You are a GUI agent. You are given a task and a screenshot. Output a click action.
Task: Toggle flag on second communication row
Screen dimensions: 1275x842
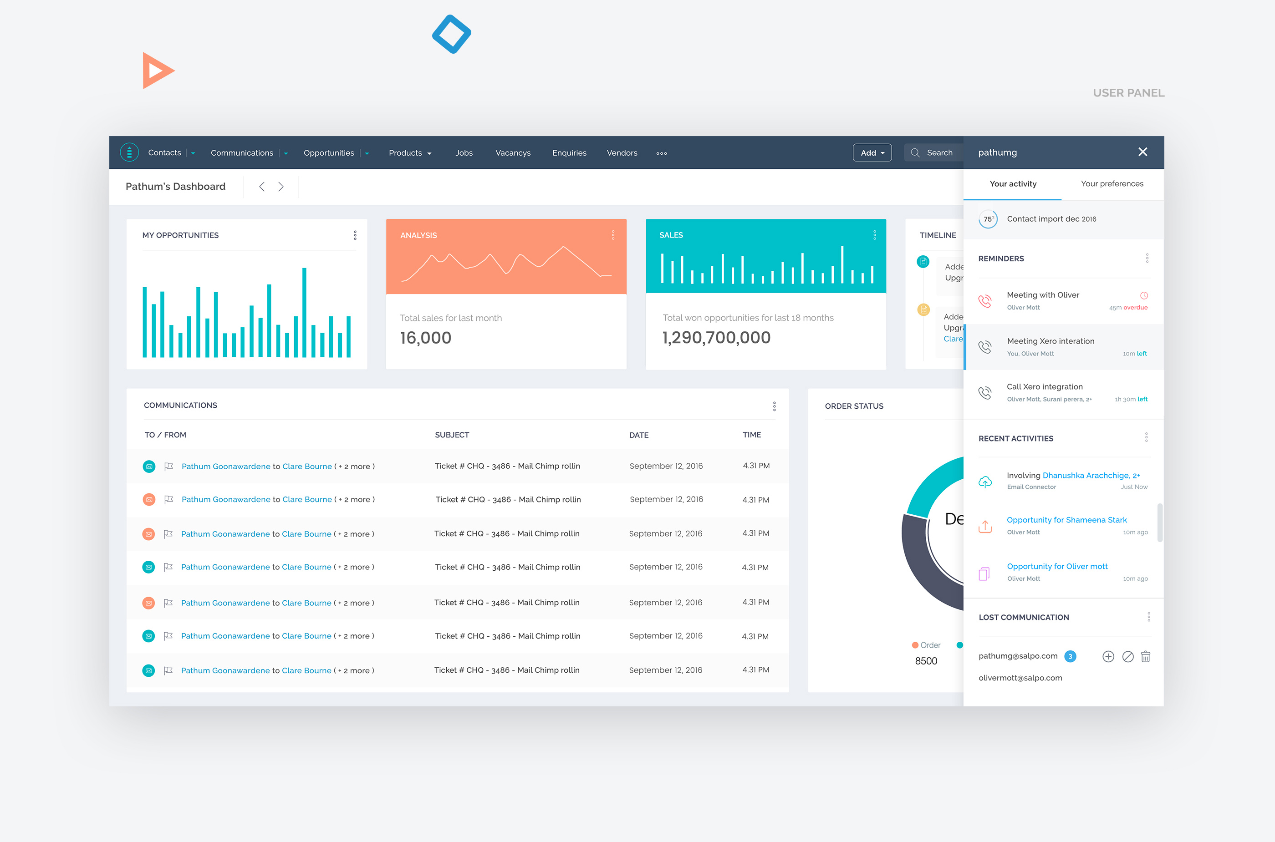coord(169,499)
